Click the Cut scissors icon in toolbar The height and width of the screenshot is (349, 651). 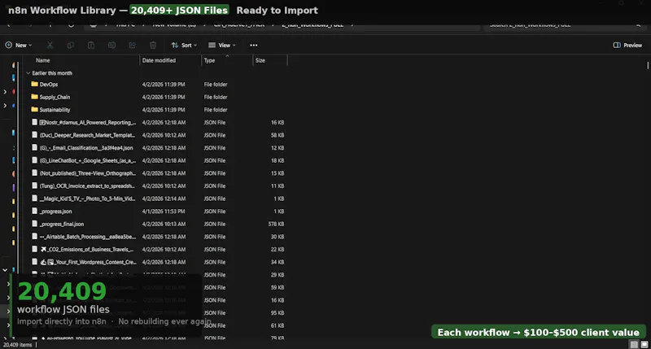50,46
